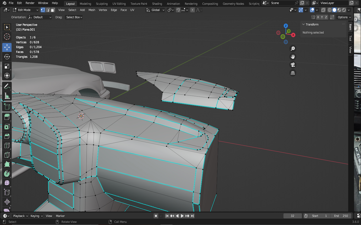Image resolution: width=361 pixels, height=225 pixels.
Task: Select the Loop Cut tool
Action: coord(7,145)
